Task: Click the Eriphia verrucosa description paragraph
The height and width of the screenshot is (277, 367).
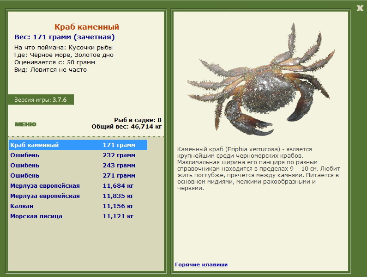Action: (x=259, y=168)
